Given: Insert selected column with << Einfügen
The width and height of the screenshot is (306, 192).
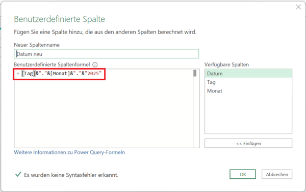Looking at the screenshot, I should 248,143.
